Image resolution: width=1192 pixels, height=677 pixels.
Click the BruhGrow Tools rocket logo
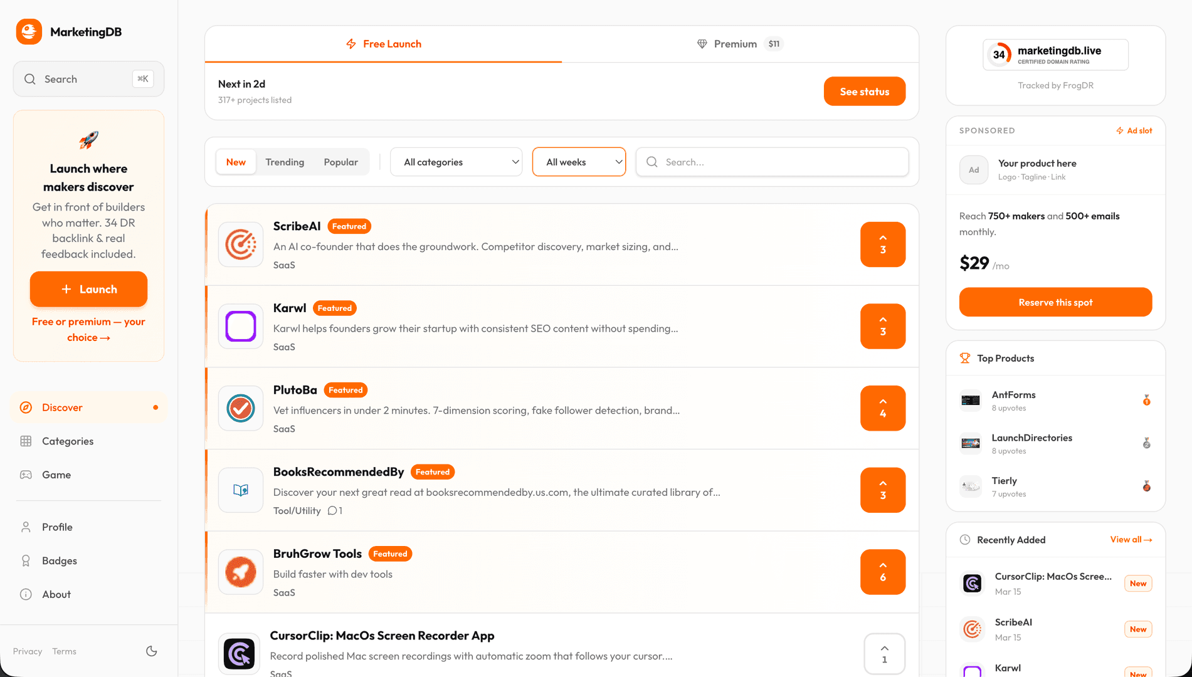pos(241,572)
